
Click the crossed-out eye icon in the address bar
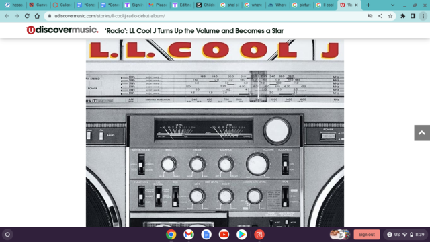tap(370, 16)
